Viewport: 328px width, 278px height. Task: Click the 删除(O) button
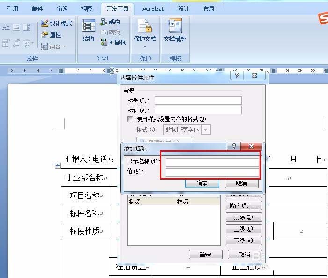tap(243, 217)
